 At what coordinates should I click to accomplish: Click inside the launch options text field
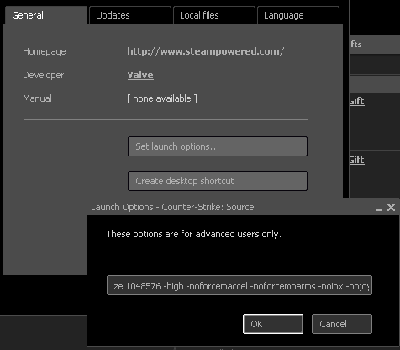click(239, 285)
